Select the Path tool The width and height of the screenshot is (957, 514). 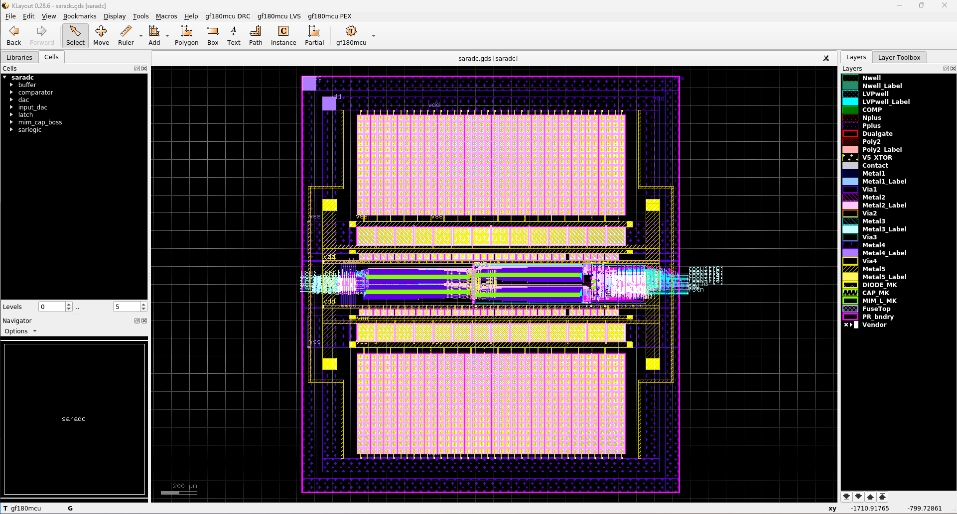point(256,35)
